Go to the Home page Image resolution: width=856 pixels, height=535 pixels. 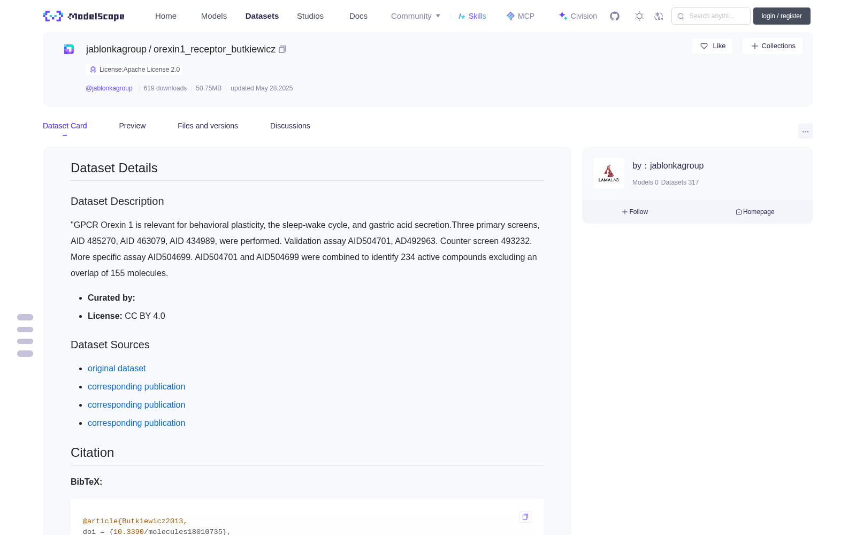click(166, 16)
